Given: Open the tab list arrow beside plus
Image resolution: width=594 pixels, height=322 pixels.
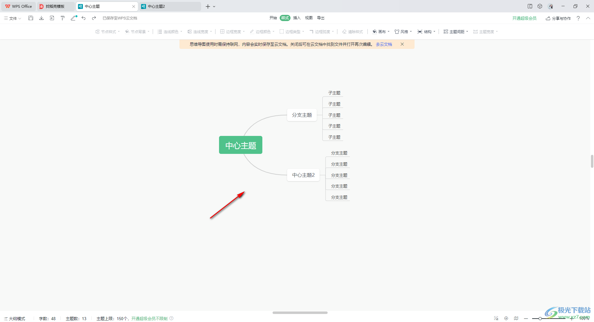Looking at the screenshot, I should [x=214, y=6].
